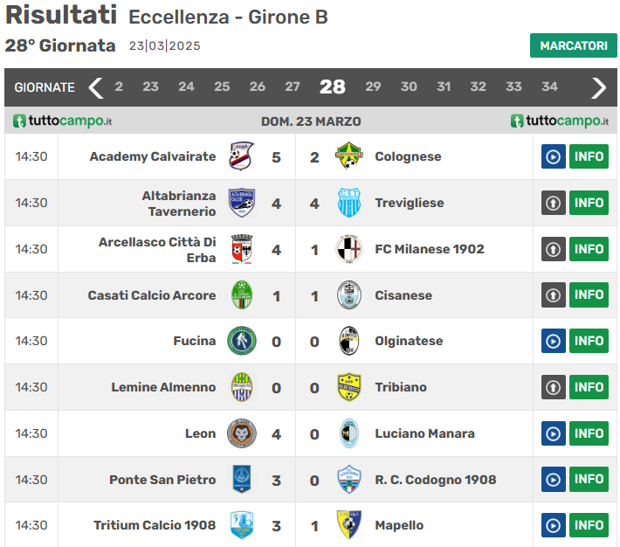Screen dimensions: 620x547
Task: Click Academy Calvairate team crest
Action: tap(242, 156)
